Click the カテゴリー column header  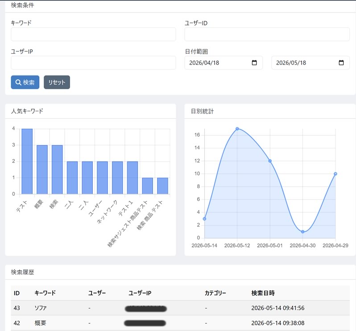pyautogui.click(x=215, y=293)
